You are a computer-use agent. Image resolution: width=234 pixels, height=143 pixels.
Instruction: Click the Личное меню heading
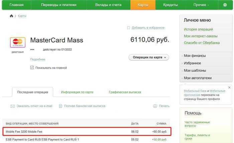click(197, 20)
